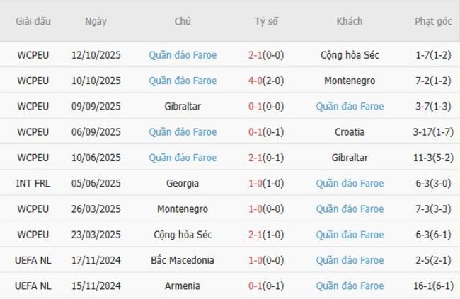Open Quần đảo Faroe link in 12/10/2025 row
Image resolution: width=460 pixels, height=299 pixels.
pyautogui.click(x=183, y=55)
